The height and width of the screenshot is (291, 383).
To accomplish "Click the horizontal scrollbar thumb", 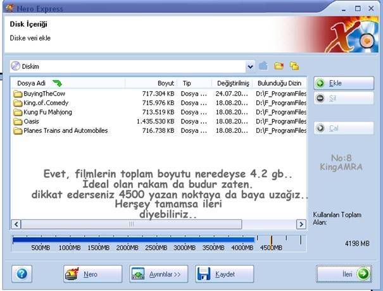I will 132,224.
